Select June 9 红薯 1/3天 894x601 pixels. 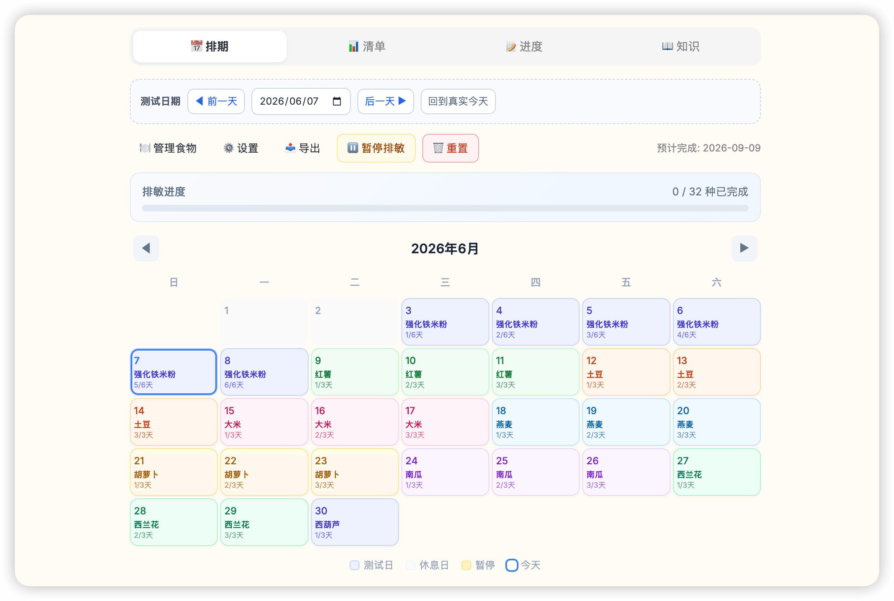[355, 372]
